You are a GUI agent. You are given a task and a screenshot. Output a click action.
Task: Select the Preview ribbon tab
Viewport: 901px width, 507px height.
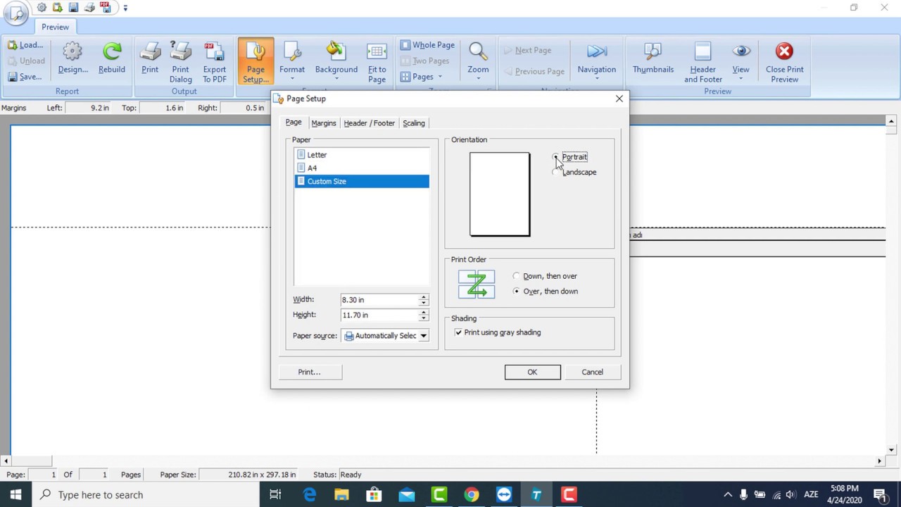pos(55,27)
